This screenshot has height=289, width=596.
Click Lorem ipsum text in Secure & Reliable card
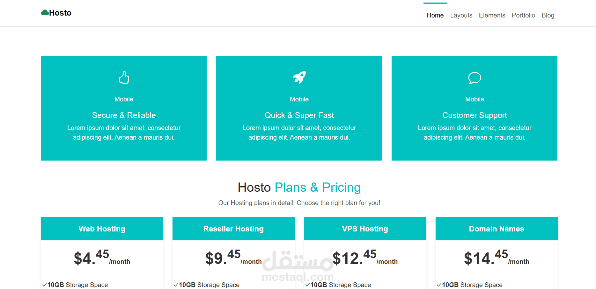pos(124,133)
